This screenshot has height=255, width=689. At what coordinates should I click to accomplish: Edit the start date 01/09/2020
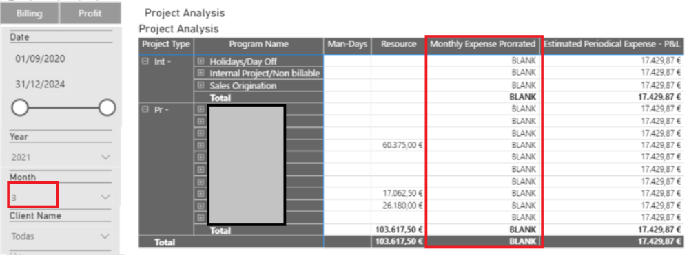pyautogui.click(x=40, y=58)
